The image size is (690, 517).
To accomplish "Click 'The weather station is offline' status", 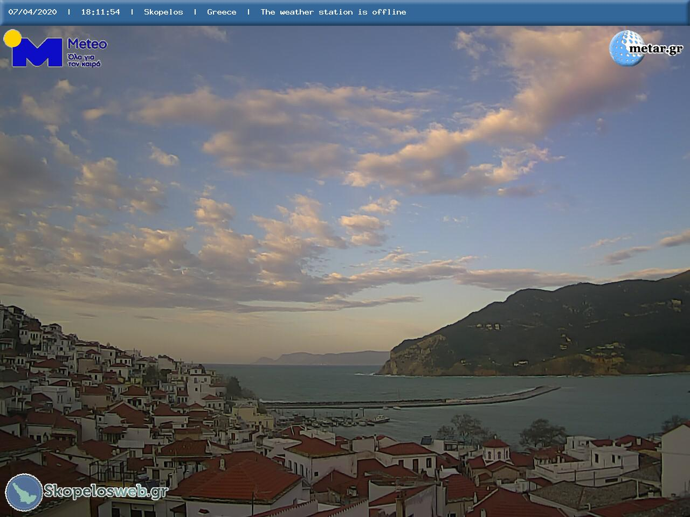I will pos(333,12).
